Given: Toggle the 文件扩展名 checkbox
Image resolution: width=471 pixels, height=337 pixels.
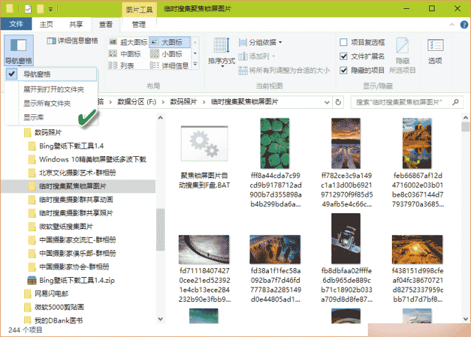Looking at the screenshot, I should (x=343, y=56).
